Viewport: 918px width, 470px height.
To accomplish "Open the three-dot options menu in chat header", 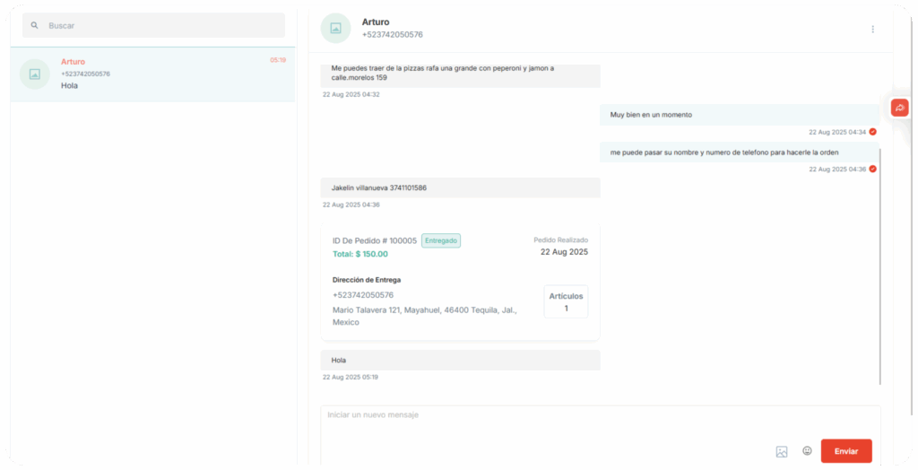I will (x=872, y=30).
